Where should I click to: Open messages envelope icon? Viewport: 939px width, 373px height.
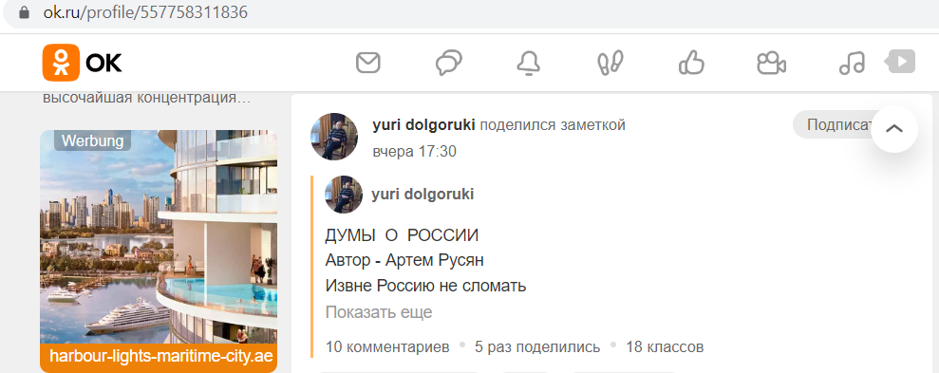click(x=368, y=63)
